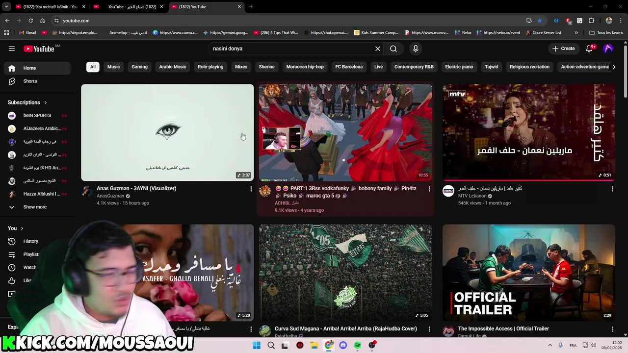
Task: Open History in the sidebar
Action: (x=37, y=241)
